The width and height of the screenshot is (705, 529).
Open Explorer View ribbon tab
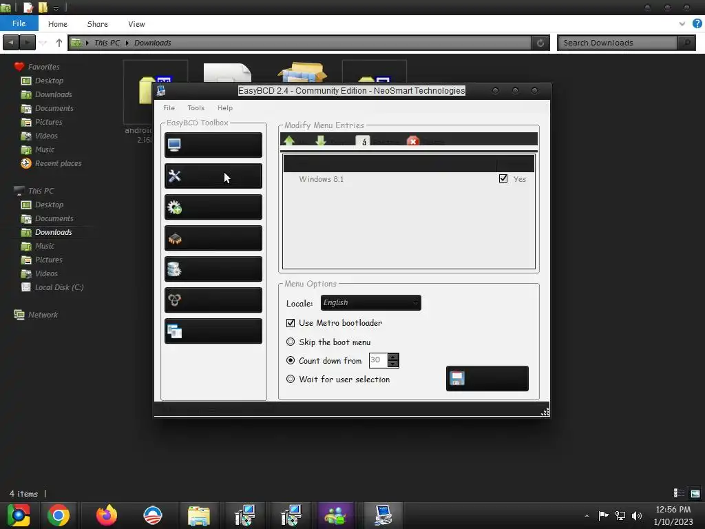tap(136, 24)
